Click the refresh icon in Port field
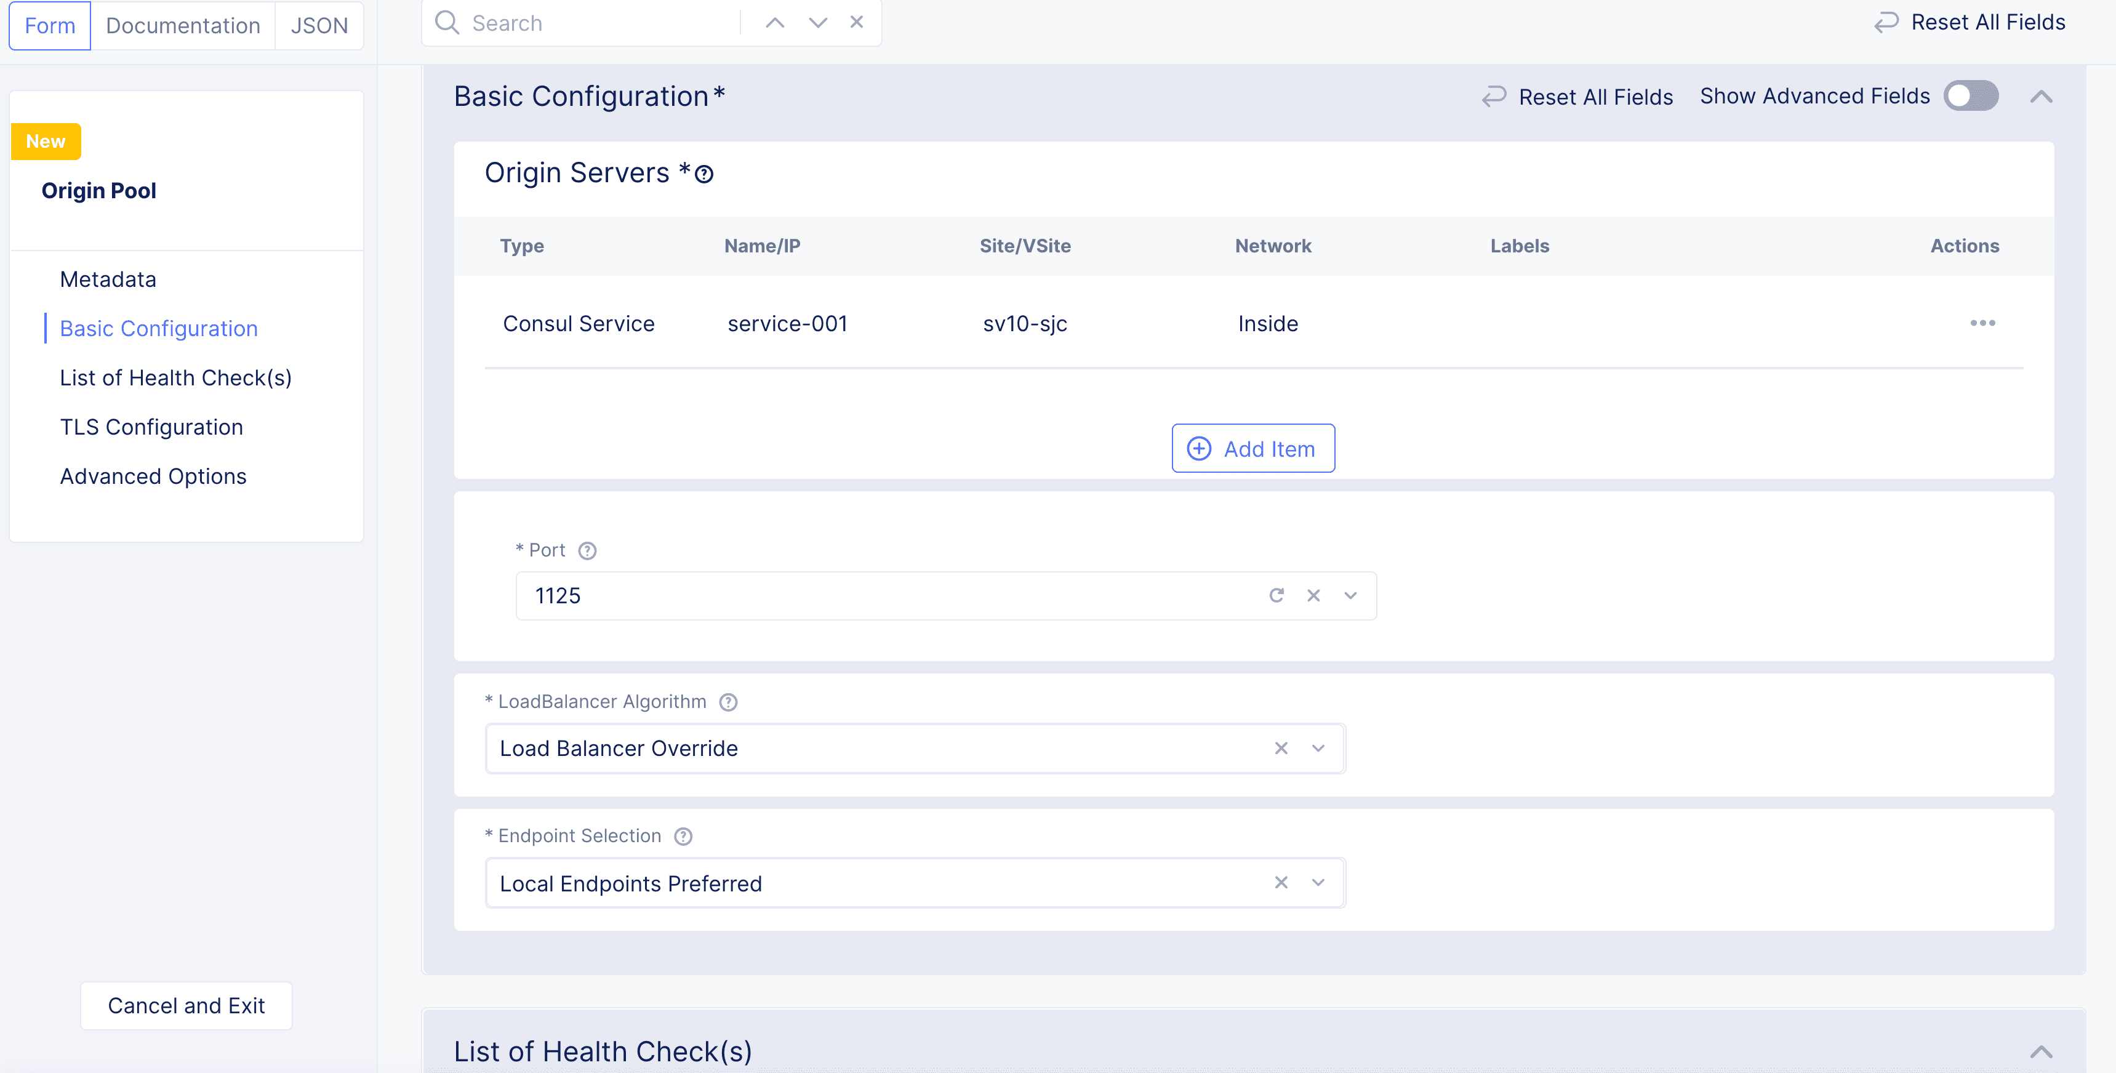 point(1276,596)
